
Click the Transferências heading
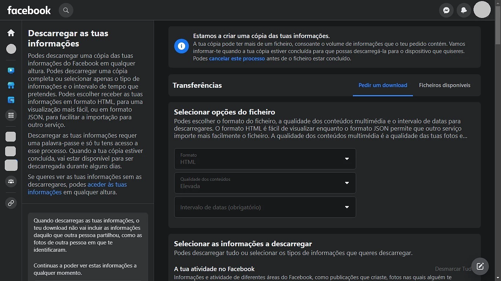click(x=197, y=85)
